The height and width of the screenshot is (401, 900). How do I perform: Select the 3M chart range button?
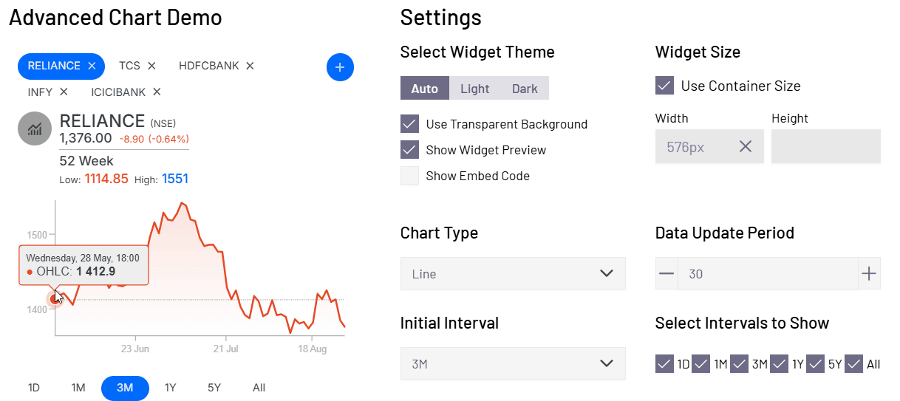(125, 388)
